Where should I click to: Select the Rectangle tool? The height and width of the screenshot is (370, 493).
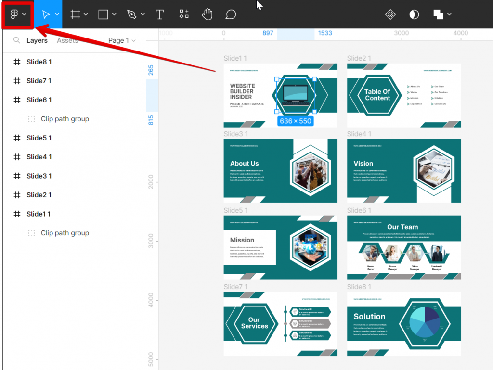click(x=103, y=14)
